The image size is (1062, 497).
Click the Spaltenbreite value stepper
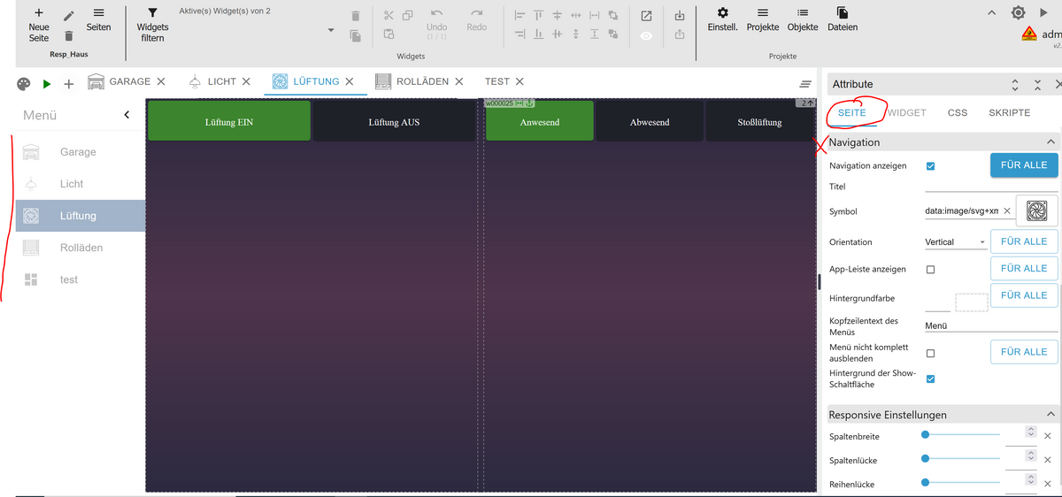pos(1030,432)
